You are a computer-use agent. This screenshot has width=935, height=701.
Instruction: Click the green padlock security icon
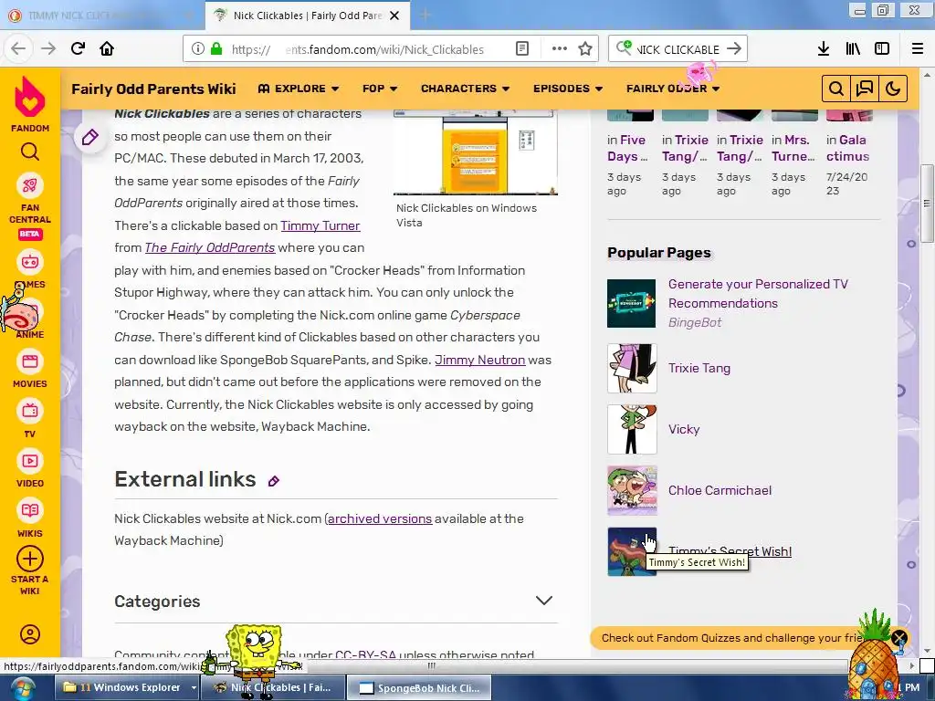(x=216, y=49)
